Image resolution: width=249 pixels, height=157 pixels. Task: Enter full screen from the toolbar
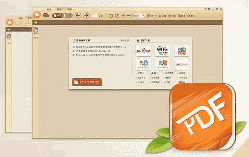click(x=162, y=16)
